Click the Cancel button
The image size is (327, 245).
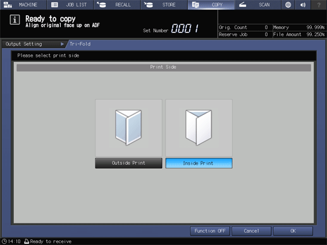pos(251,231)
